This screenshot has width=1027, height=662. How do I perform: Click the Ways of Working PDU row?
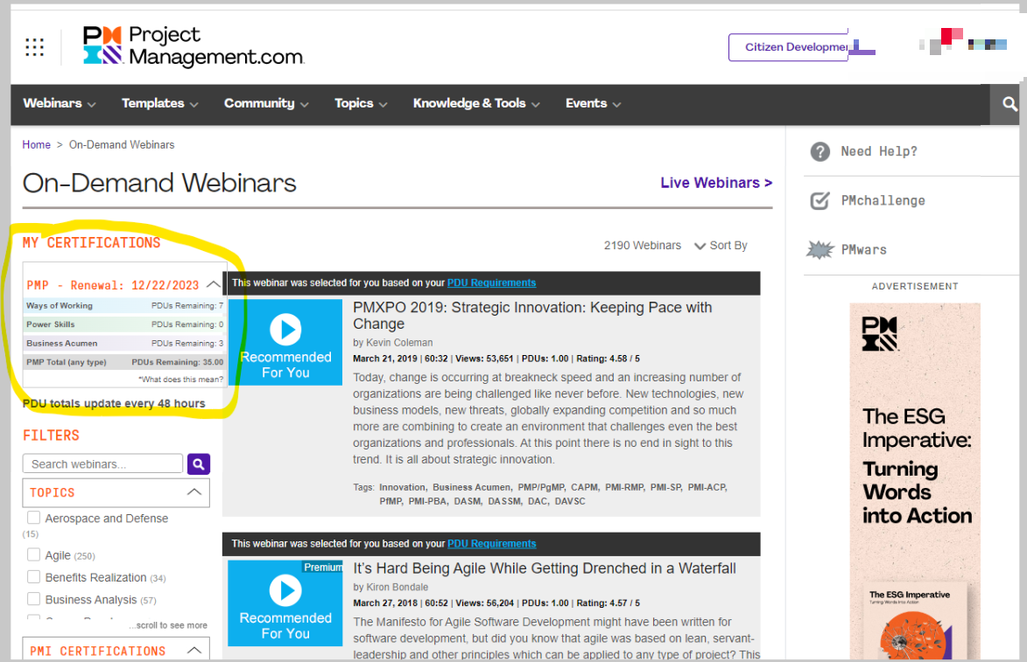coord(124,305)
